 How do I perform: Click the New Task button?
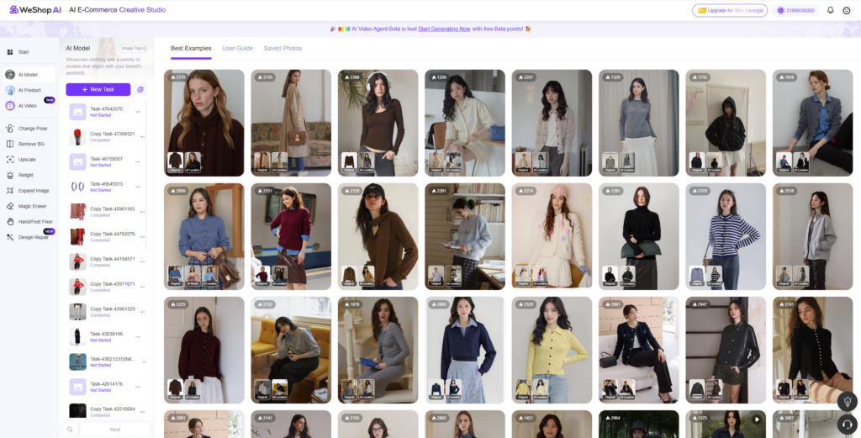pyautogui.click(x=98, y=89)
